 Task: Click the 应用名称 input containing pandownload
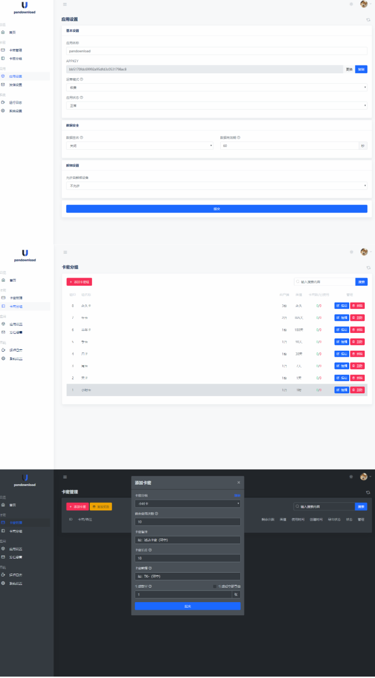pos(216,51)
